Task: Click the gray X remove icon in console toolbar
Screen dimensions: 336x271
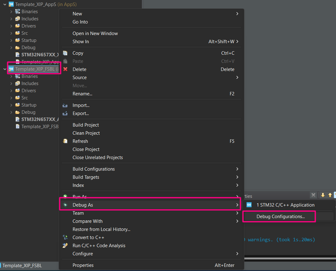Action: coord(313,195)
